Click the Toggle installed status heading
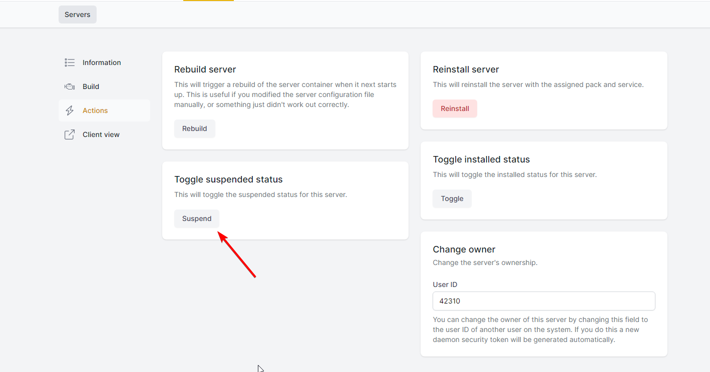The height and width of the screenshot is (372, 710). (481, 159)
